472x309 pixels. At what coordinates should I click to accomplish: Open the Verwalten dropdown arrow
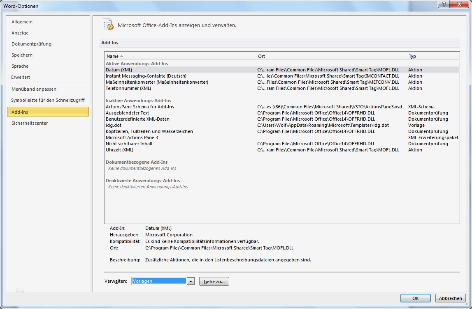pyautogui.click(x=191, y=281)
